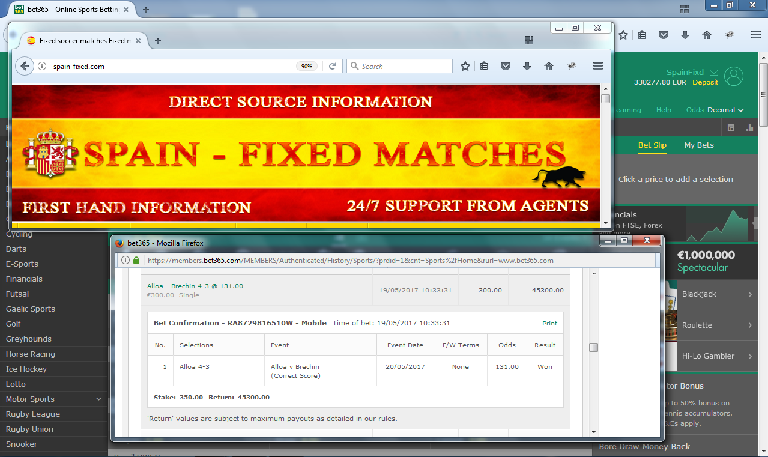Open site info icon beside spain-fixed.com URL
The width and height of the screenshot is (768, 457).
[x=42, y=67]
